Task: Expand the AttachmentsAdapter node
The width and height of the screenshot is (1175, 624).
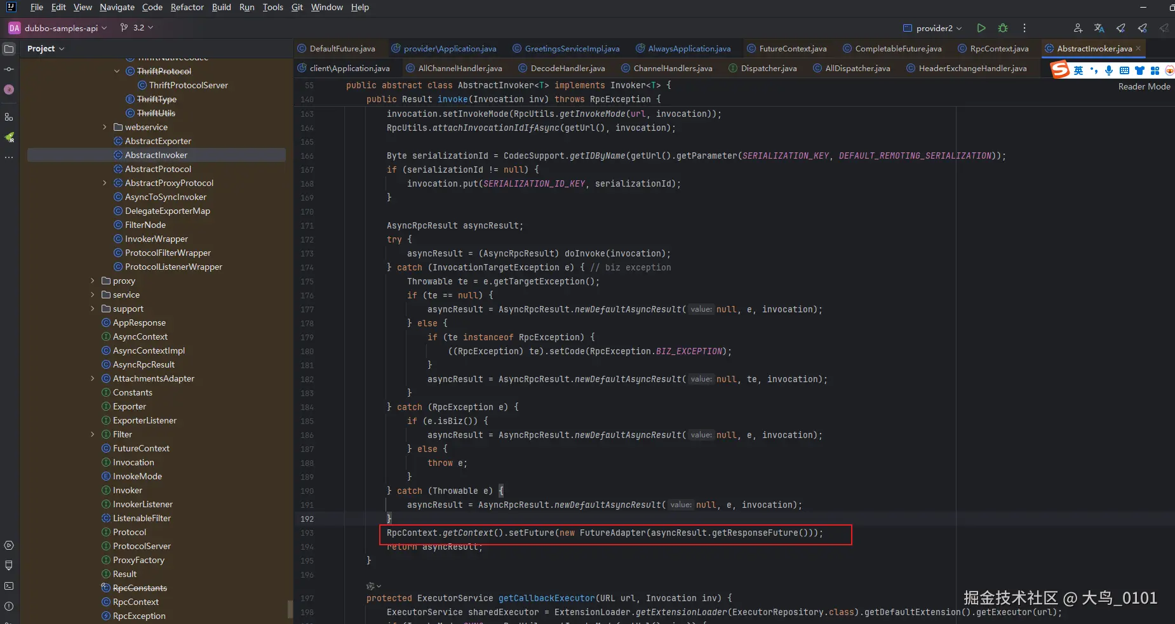Action: [x=93, y=378]
